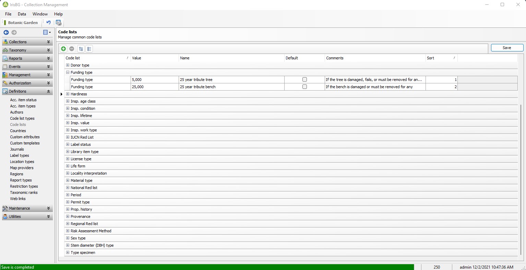
Task: Toggle Default checkbox for 25 year tribute bench
Action: 304,87
